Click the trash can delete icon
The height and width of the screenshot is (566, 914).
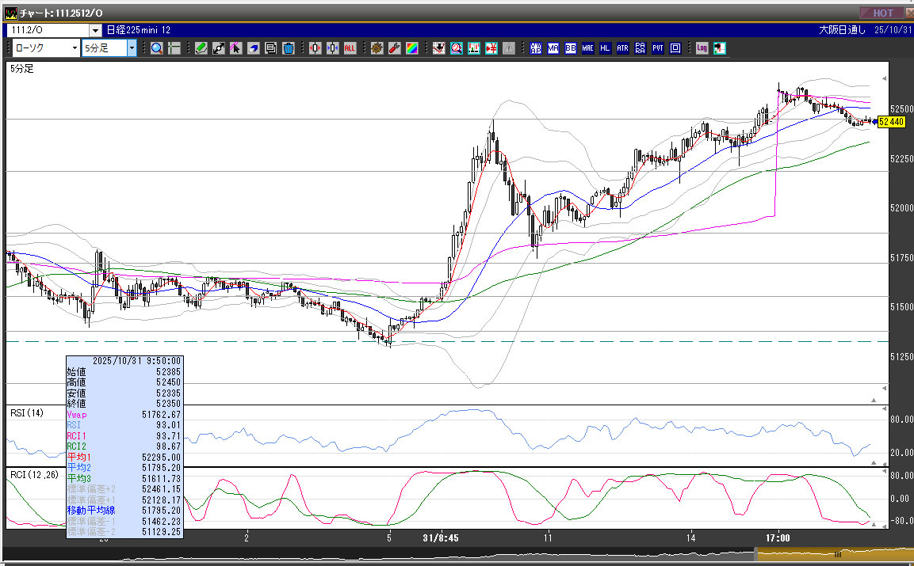[x=288, y=48]
